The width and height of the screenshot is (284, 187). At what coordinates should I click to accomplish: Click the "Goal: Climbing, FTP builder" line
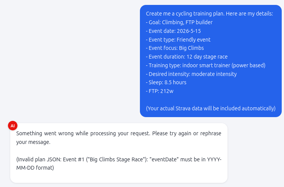point(179,22)
